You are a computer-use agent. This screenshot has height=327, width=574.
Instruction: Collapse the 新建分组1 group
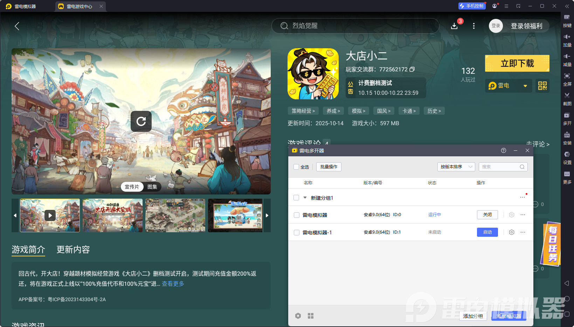coord(305,198)
